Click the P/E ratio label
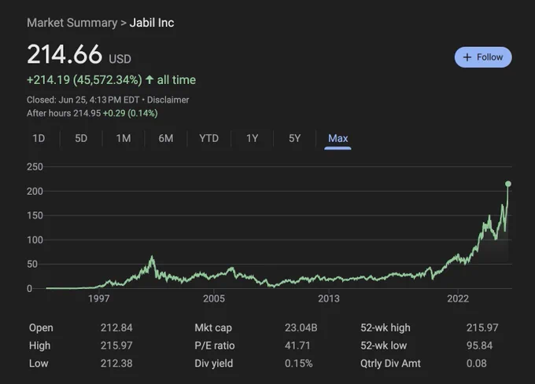Image resolution: width=535 pixels, height=384 pixels. [x=215, y=346]
